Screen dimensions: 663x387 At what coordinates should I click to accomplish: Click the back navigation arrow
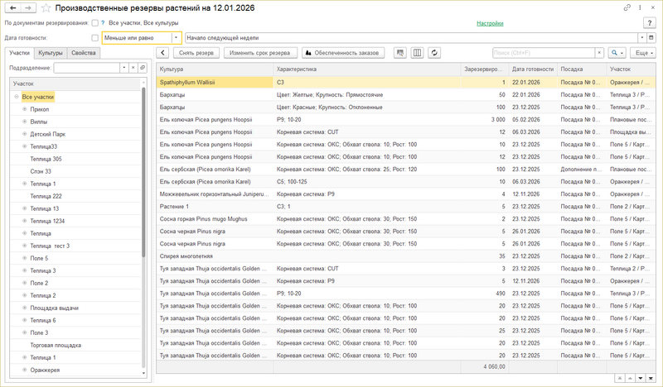[x=12, y=7]
